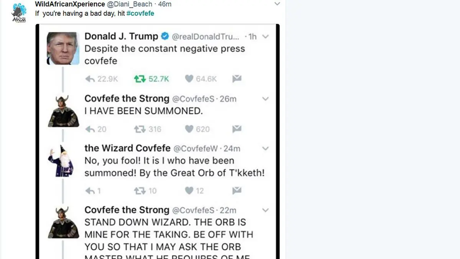Click Donald J. Trump's profile photo

tap(63, 48)
